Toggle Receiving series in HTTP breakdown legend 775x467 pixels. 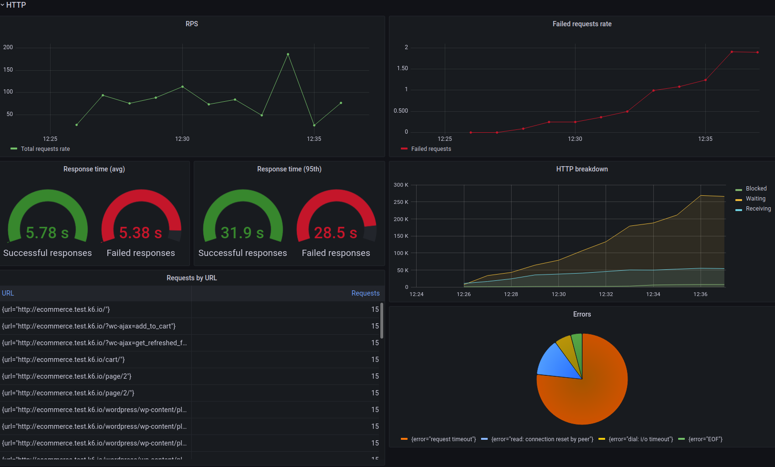tap(758, 209)
